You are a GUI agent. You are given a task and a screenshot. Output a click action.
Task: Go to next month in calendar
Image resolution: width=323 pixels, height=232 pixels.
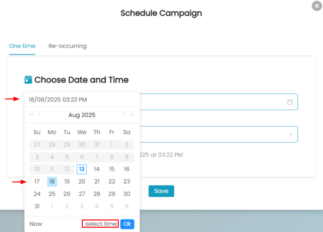(x=124, y=115)
